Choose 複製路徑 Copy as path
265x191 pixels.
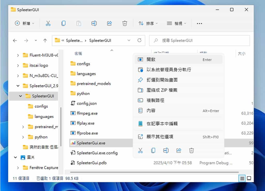click(x=179, y=100)
